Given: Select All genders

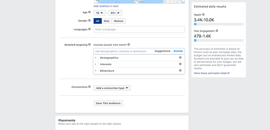Looking at the screenshot, I should click(x=98, y=21).
